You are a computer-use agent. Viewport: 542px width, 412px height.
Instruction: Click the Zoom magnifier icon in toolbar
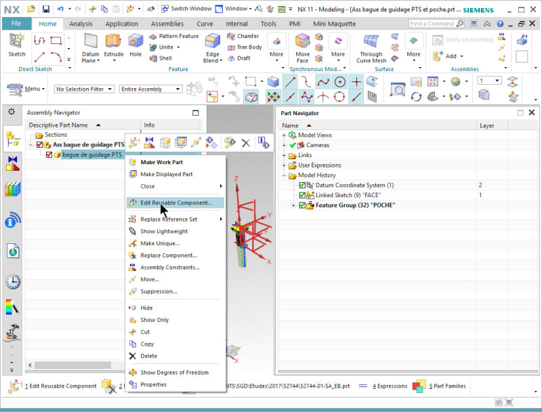(398, 89)
